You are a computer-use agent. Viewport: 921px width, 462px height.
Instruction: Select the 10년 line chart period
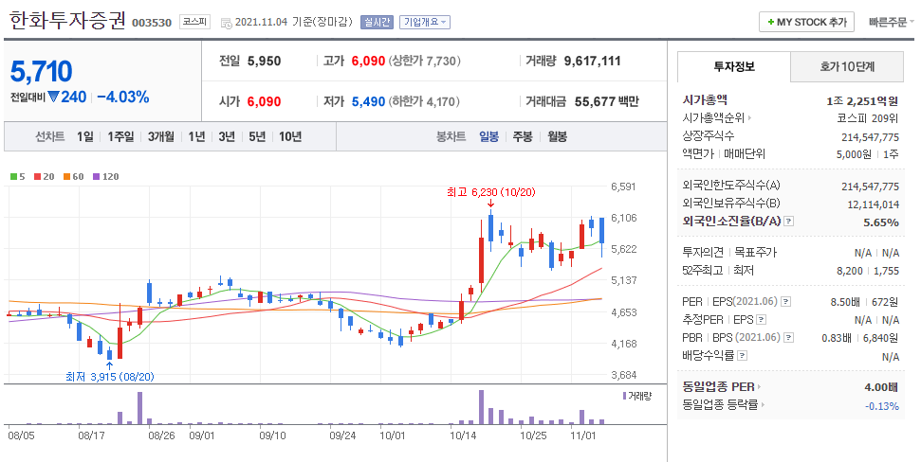click(x=290, y=136)
